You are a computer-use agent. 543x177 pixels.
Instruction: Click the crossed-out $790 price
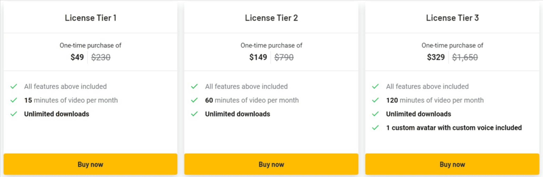pyautogui.click(x=284, y=57)
